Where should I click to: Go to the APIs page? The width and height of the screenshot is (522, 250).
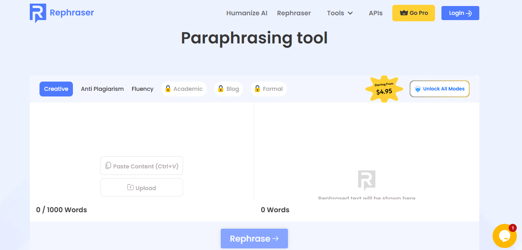click(375, 13)
